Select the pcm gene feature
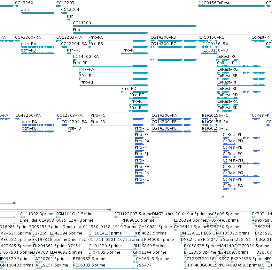272x270 pixels. tap(37, 13)
